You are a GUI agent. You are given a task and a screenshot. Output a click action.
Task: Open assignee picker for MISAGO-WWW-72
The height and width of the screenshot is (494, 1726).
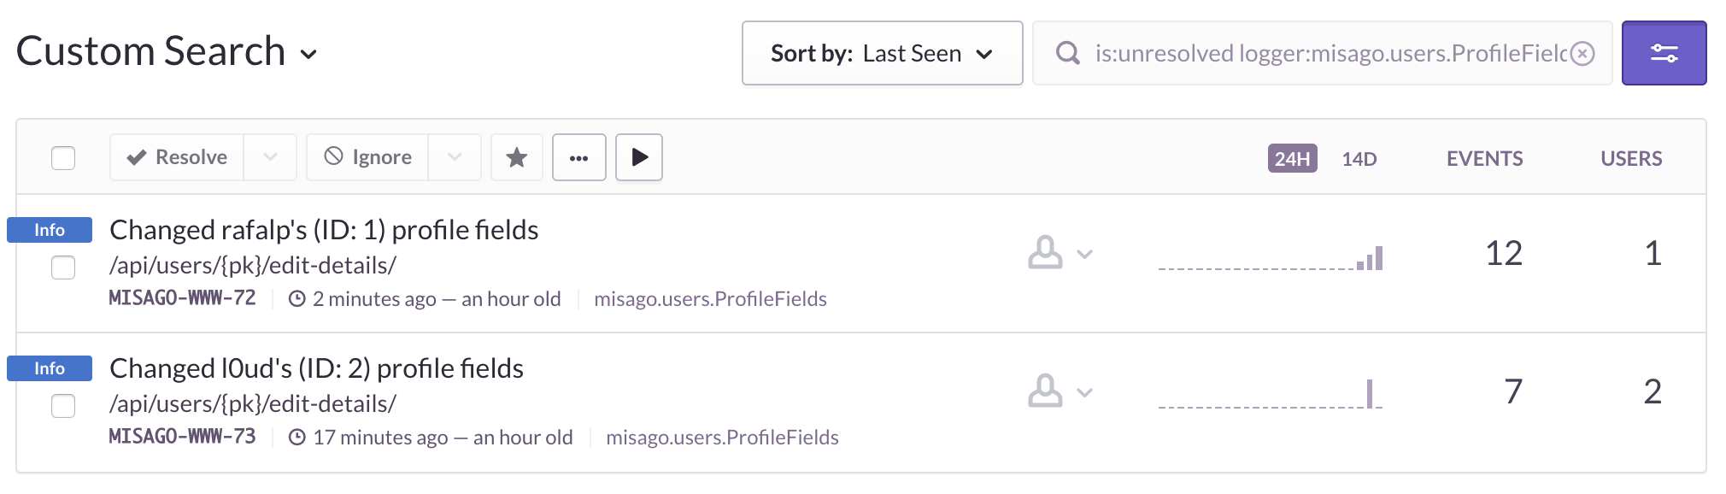(x=1060, y=254)
